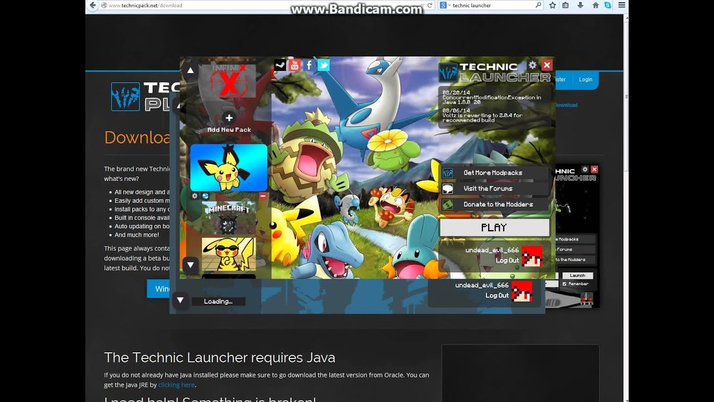Open launcher options gear beside the Technic Launcher title
Viewport: 714px width, 402px height.
tap(533, 65)
